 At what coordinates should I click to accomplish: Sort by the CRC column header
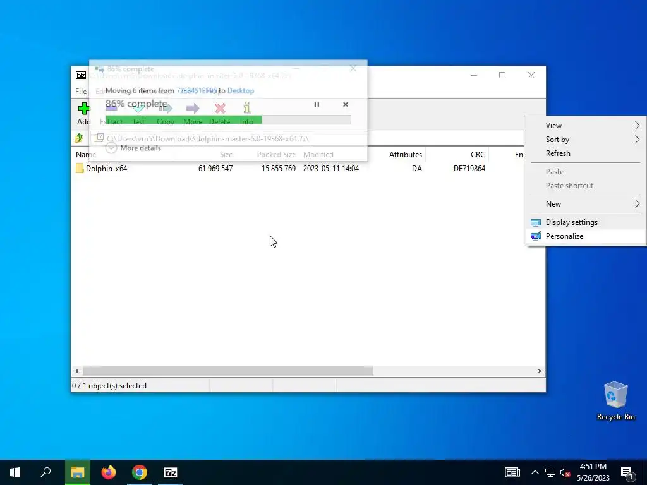478,155
